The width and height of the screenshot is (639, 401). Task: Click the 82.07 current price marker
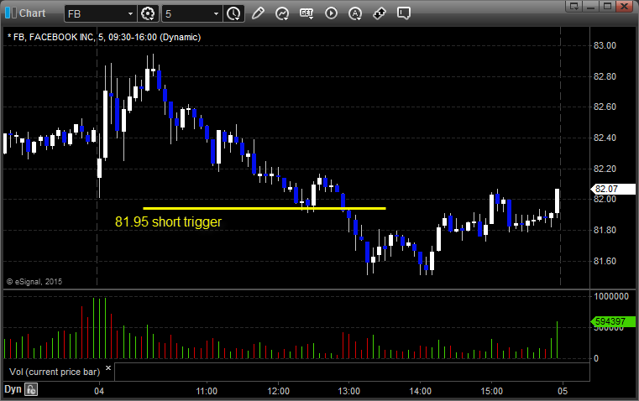(x=613, y=189)
